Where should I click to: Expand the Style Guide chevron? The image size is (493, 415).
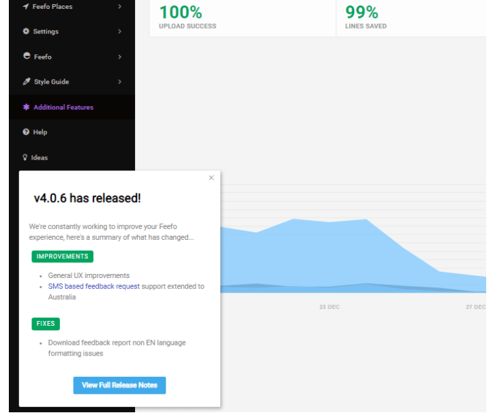click(x=119, y=82)
